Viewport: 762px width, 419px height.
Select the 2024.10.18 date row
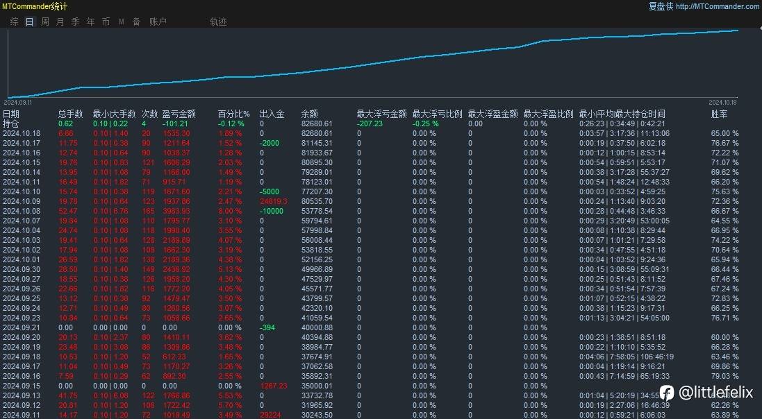click(22, 133)
